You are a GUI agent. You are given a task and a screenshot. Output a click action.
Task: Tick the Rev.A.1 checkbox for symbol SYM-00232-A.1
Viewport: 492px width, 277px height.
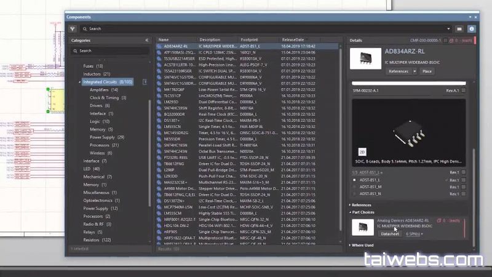463,90
